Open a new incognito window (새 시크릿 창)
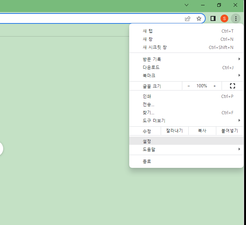The height and width of the screenshot is (225, 246). (x=186, y=47)
